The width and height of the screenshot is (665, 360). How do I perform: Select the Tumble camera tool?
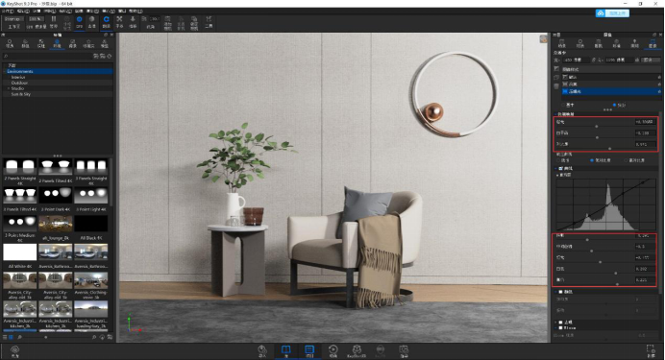tap(106, 22)
